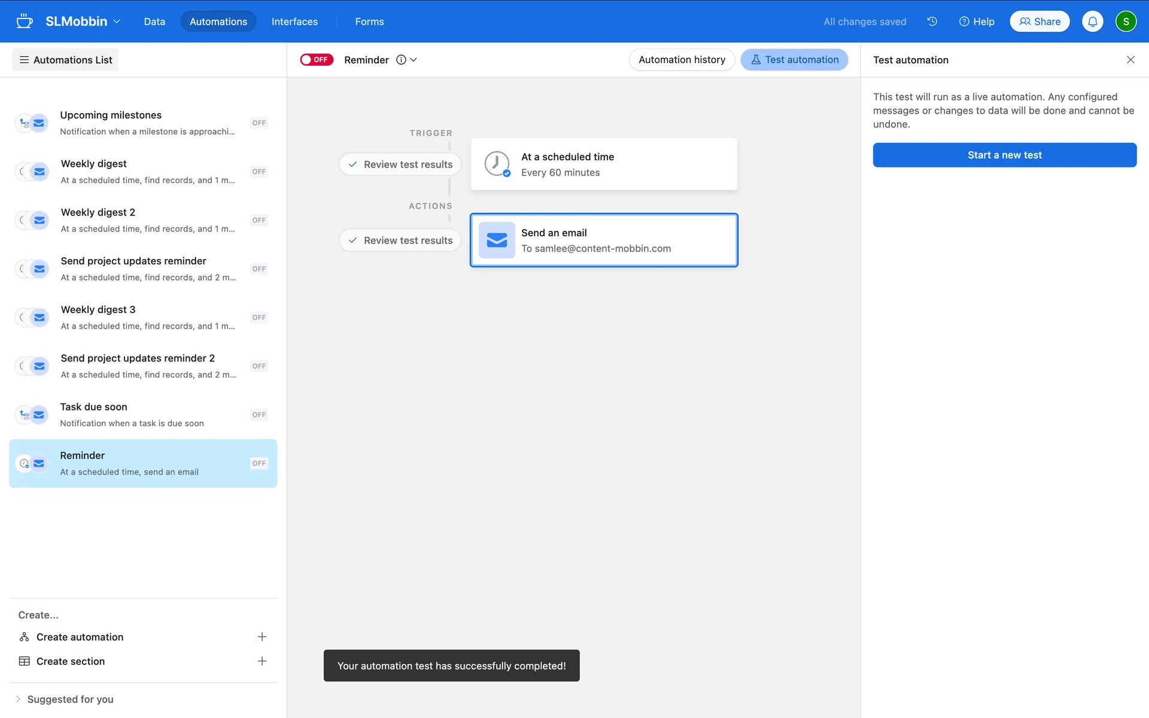1149x718 pixels.
Task: Click the Reminder info icon
Action: point(401,60)
